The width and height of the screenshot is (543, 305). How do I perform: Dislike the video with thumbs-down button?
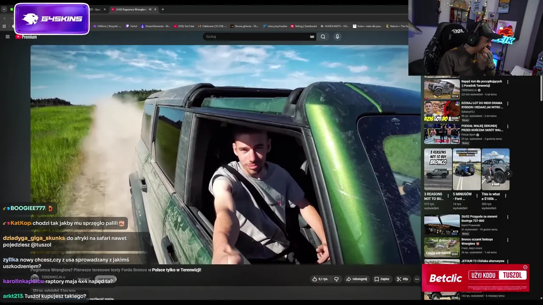click(x=336, y=279)
